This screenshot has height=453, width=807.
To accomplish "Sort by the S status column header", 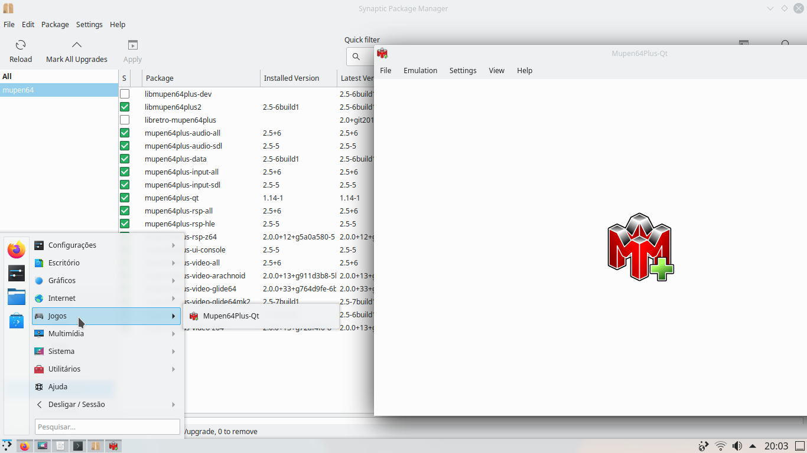I will (124, 78).
